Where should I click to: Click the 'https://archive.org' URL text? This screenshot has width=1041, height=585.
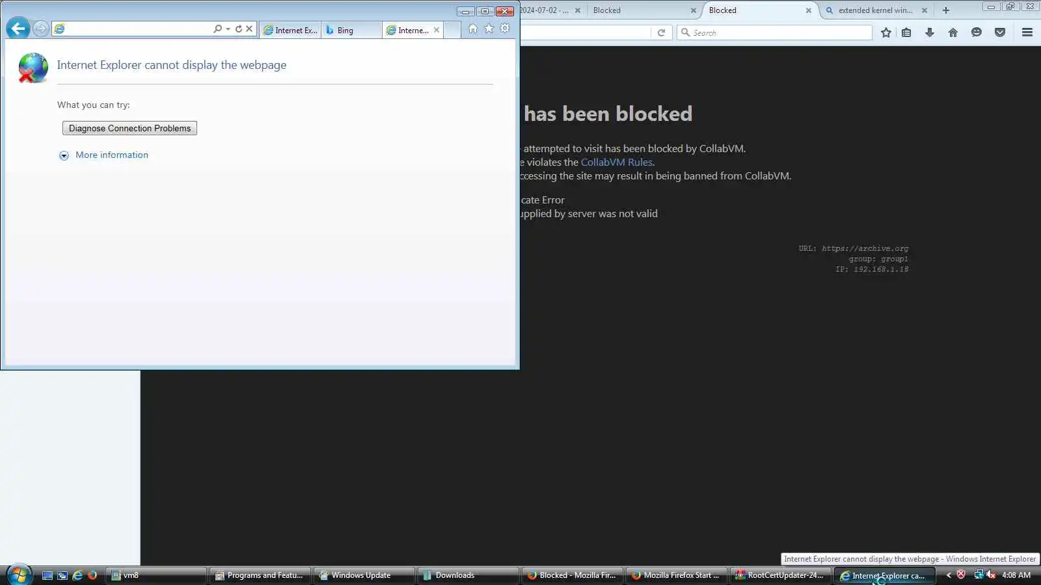pyautogui.click(x=865, y=248)
